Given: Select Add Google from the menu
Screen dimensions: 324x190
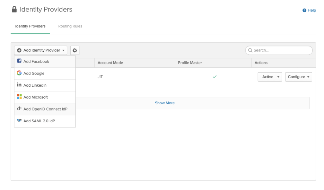Looking at the screenshot, I should click(34, 73).
